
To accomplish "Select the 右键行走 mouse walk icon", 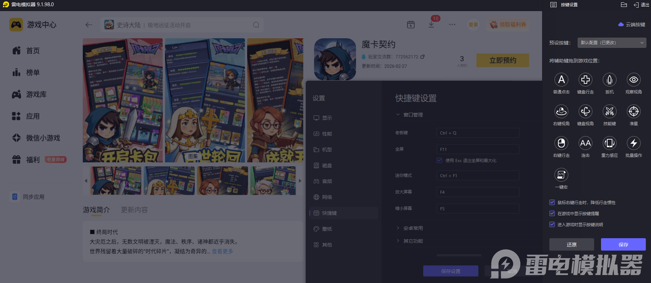I will click(561, 143).
